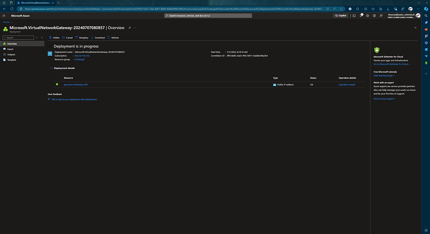Click the sidebar menu search field

click(18, 38)
